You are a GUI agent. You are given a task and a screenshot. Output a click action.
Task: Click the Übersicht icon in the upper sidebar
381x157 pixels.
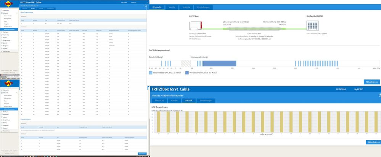(x=2, y=11)
